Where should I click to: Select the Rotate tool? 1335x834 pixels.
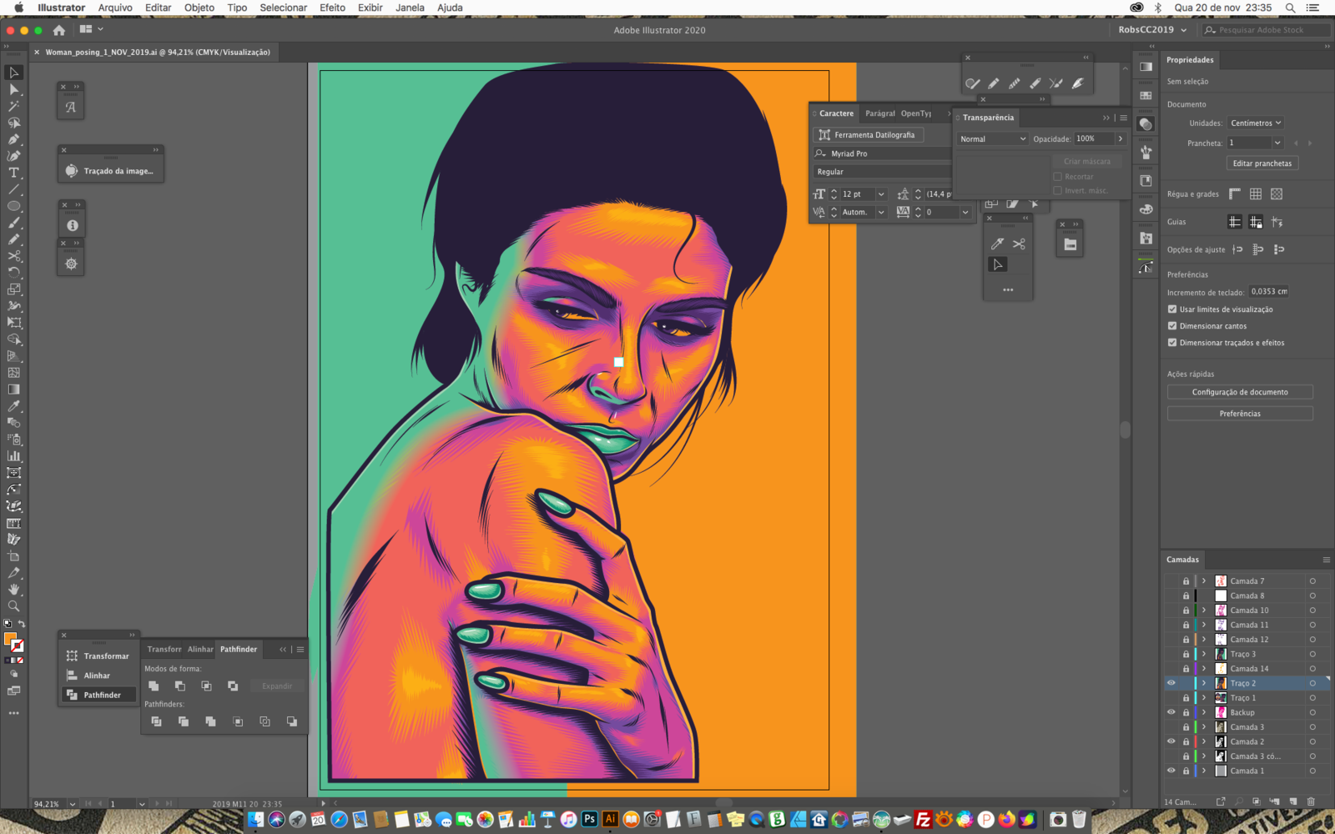click(x=14, y=273)
